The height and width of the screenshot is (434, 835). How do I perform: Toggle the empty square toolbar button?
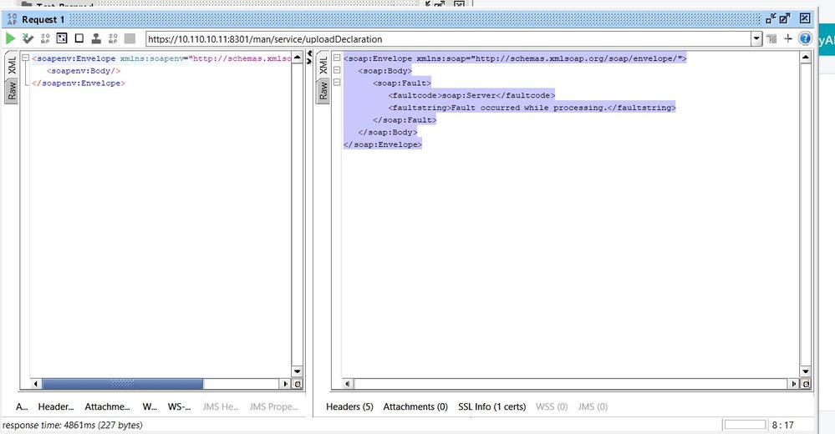point(79,38)
